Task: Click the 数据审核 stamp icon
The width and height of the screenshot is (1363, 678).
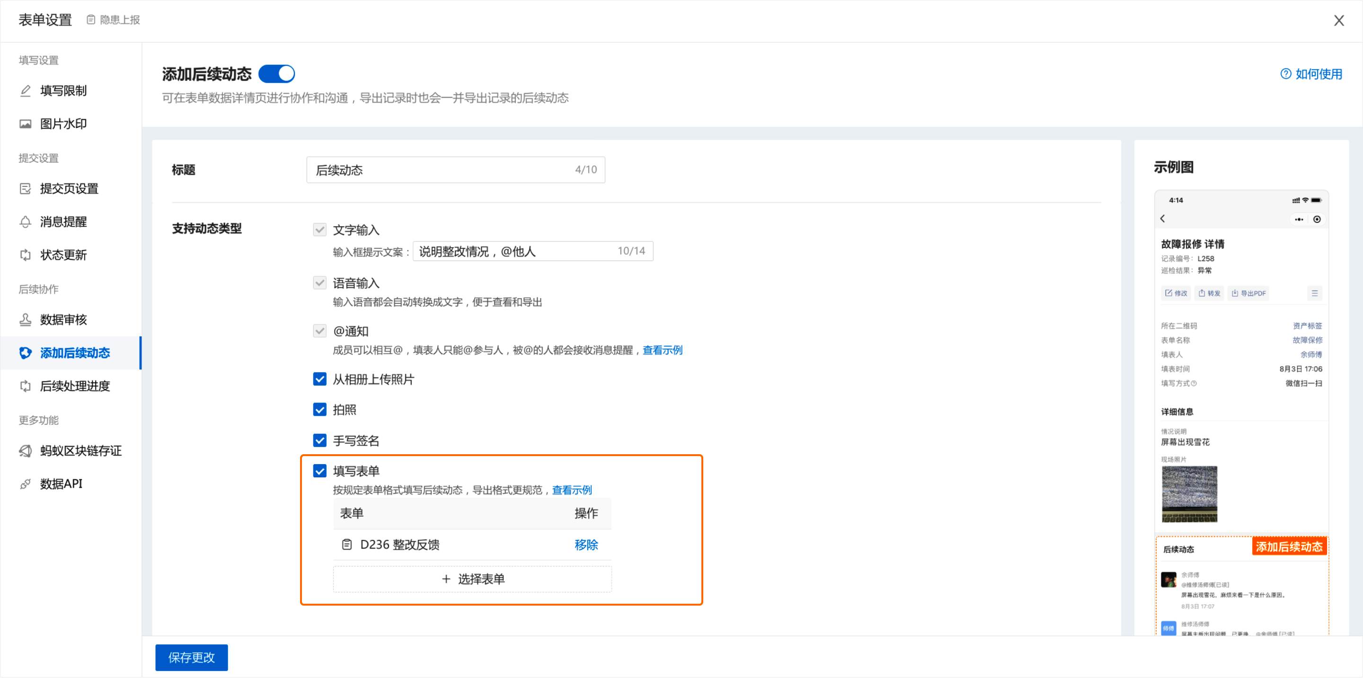Action: coord(25,319)
